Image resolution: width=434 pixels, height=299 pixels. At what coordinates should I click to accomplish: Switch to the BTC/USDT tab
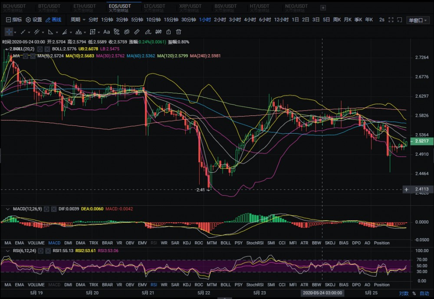pos(49,7)
